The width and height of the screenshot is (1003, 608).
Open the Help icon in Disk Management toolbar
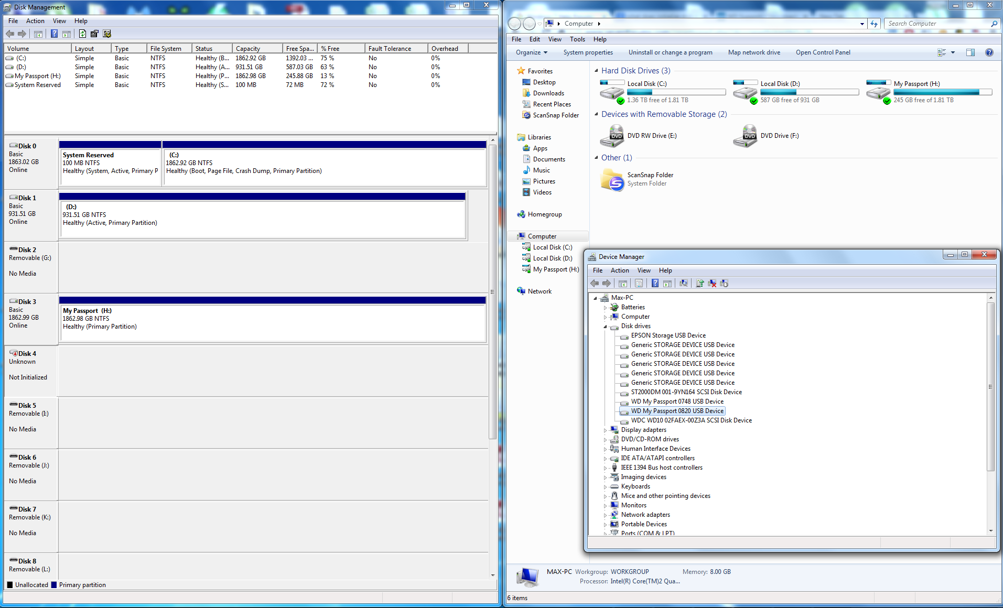[x=54, y=34]
